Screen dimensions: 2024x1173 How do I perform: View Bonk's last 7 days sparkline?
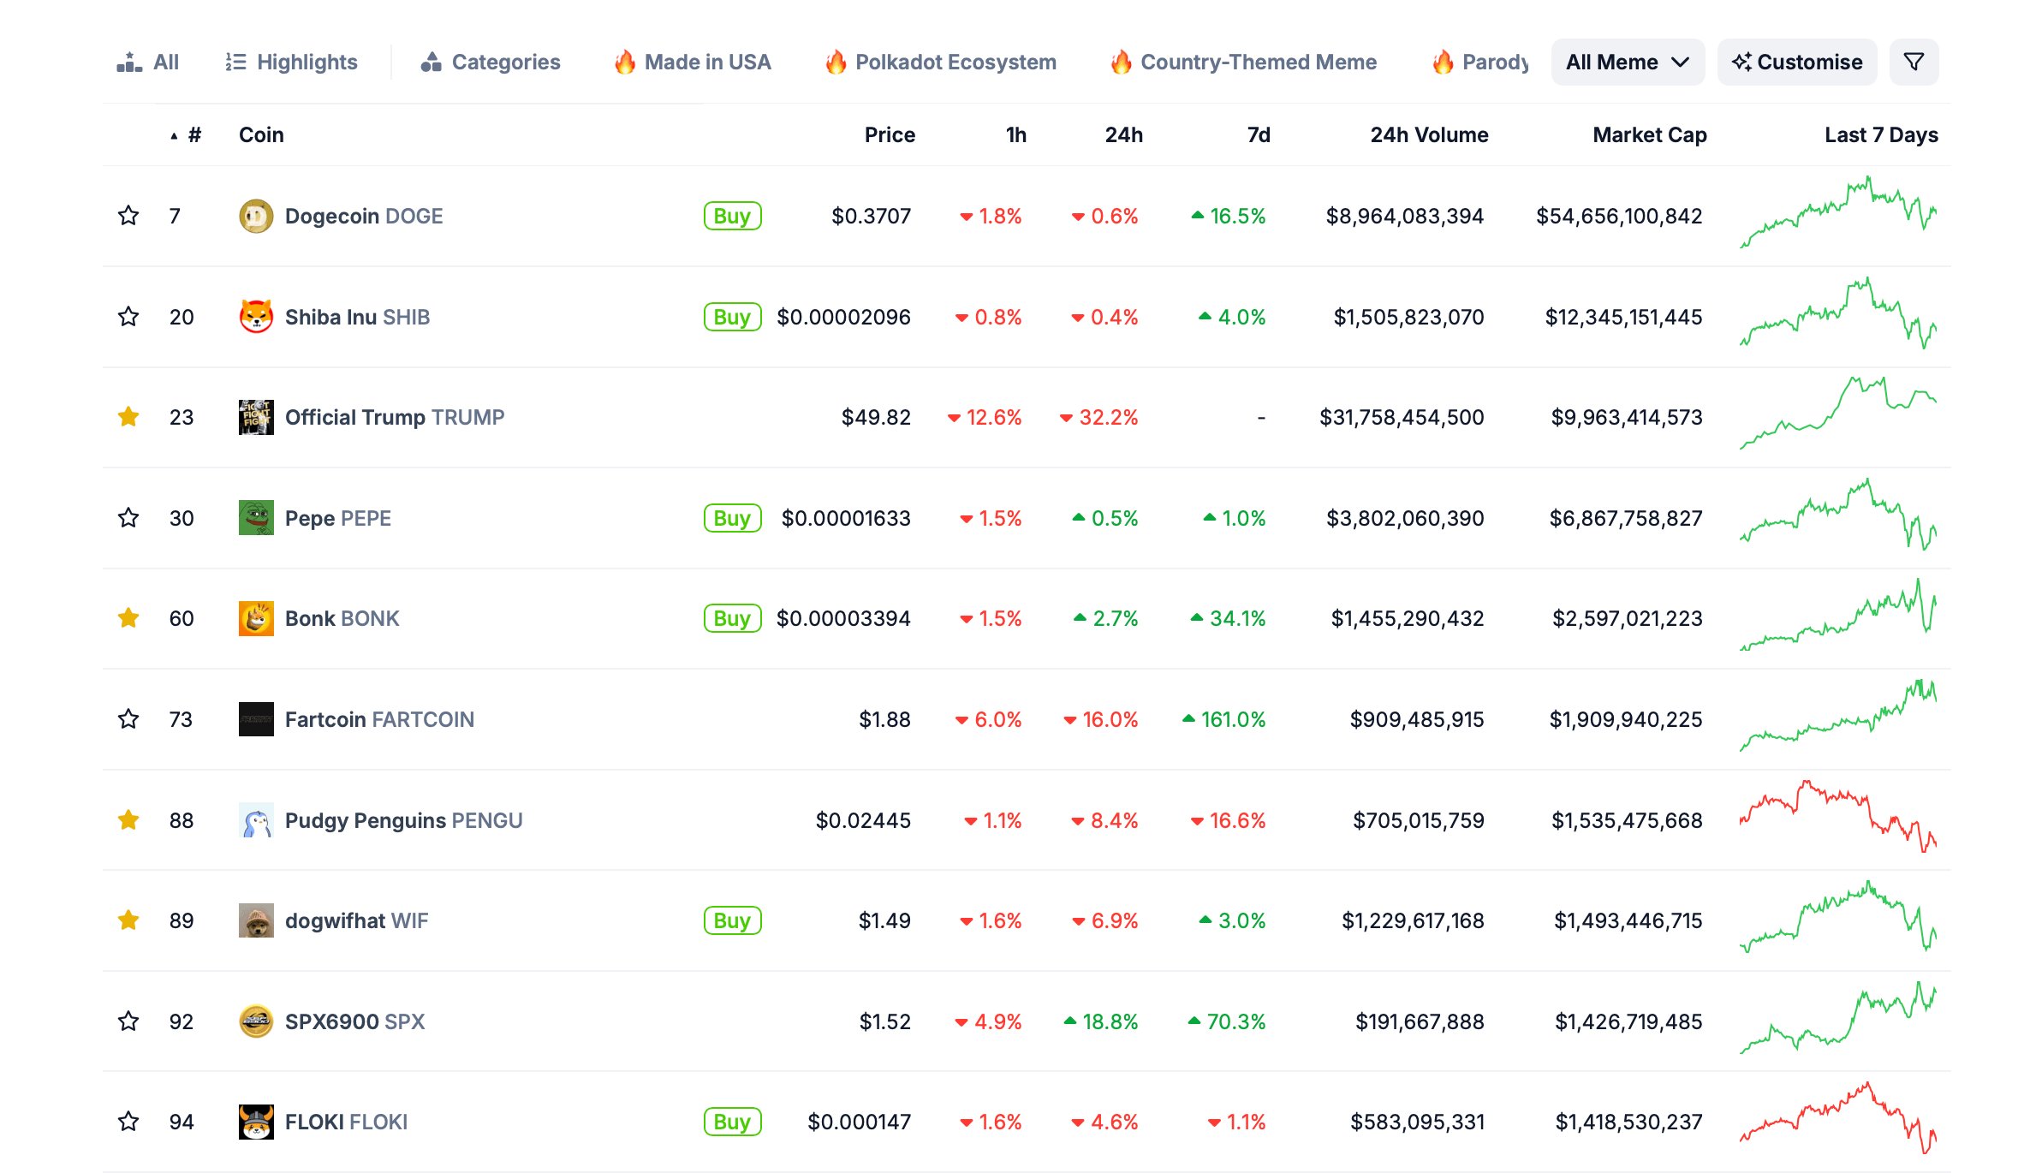(1837, 616)
